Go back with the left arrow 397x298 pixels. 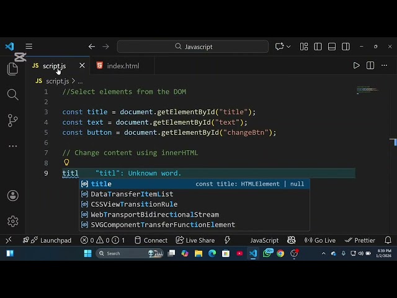click(92, 47)
